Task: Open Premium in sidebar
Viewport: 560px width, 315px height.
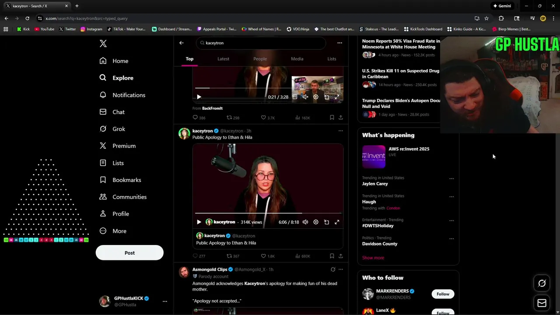Action: click(118, 146)
